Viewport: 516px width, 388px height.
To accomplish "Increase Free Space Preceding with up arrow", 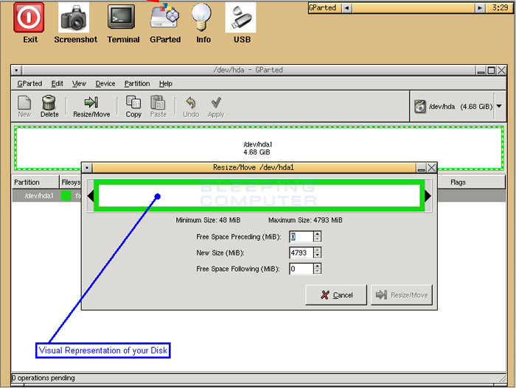I will coord(317,234).
